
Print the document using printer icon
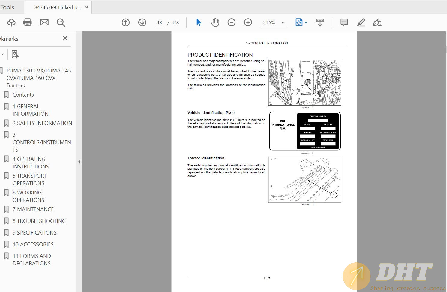(28, 22)
